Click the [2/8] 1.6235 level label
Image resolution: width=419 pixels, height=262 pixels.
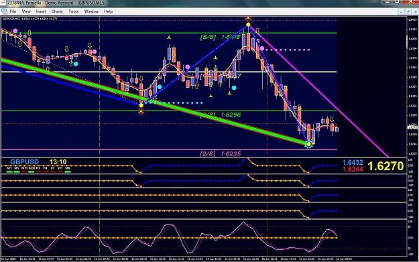coord(221,153)
